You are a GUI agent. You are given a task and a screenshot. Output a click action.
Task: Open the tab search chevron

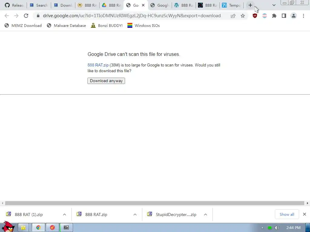pos(274,5)
